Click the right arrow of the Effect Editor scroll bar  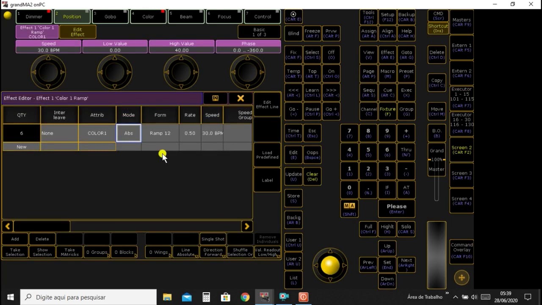[247, 226]
